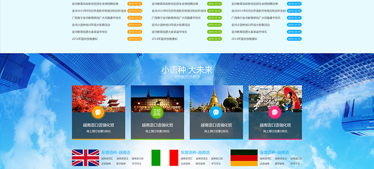The width and height of the screenshot is (374, 169).
Task: Click the green 立即咨询 circle button
Action: [157, 112]
